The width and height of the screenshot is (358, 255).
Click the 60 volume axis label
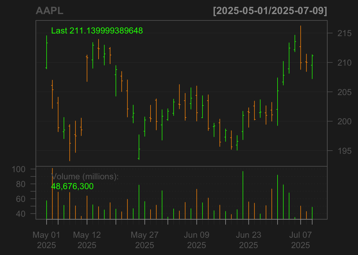coord(21,199)
